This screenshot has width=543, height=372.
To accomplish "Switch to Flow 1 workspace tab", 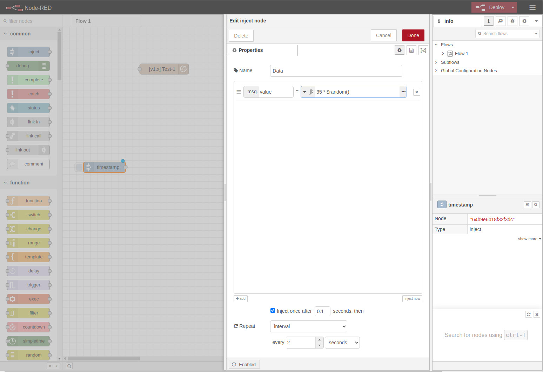I will click(106, 21).
